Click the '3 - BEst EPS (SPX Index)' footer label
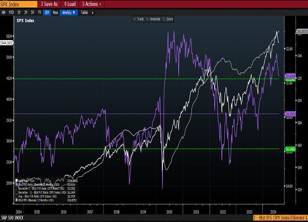 click(x=281, y=218)
